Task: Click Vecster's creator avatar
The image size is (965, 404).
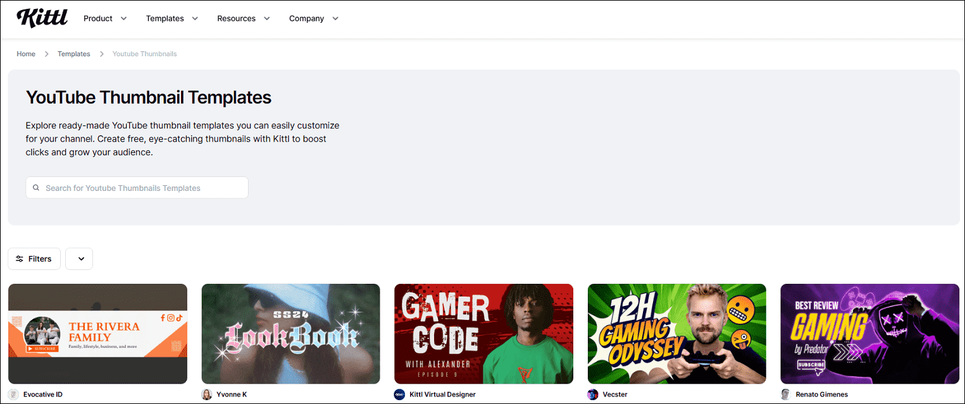Action: [592, 394]
